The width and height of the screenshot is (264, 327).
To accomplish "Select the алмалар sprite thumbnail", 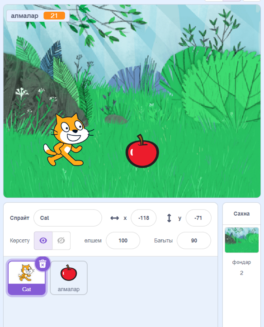I will [69, 278].
